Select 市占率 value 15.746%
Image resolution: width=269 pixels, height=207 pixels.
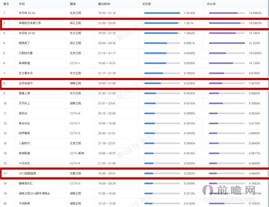[254, 33]
